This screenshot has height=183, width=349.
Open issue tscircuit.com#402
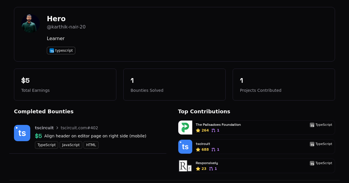click(x=79, y=128)
